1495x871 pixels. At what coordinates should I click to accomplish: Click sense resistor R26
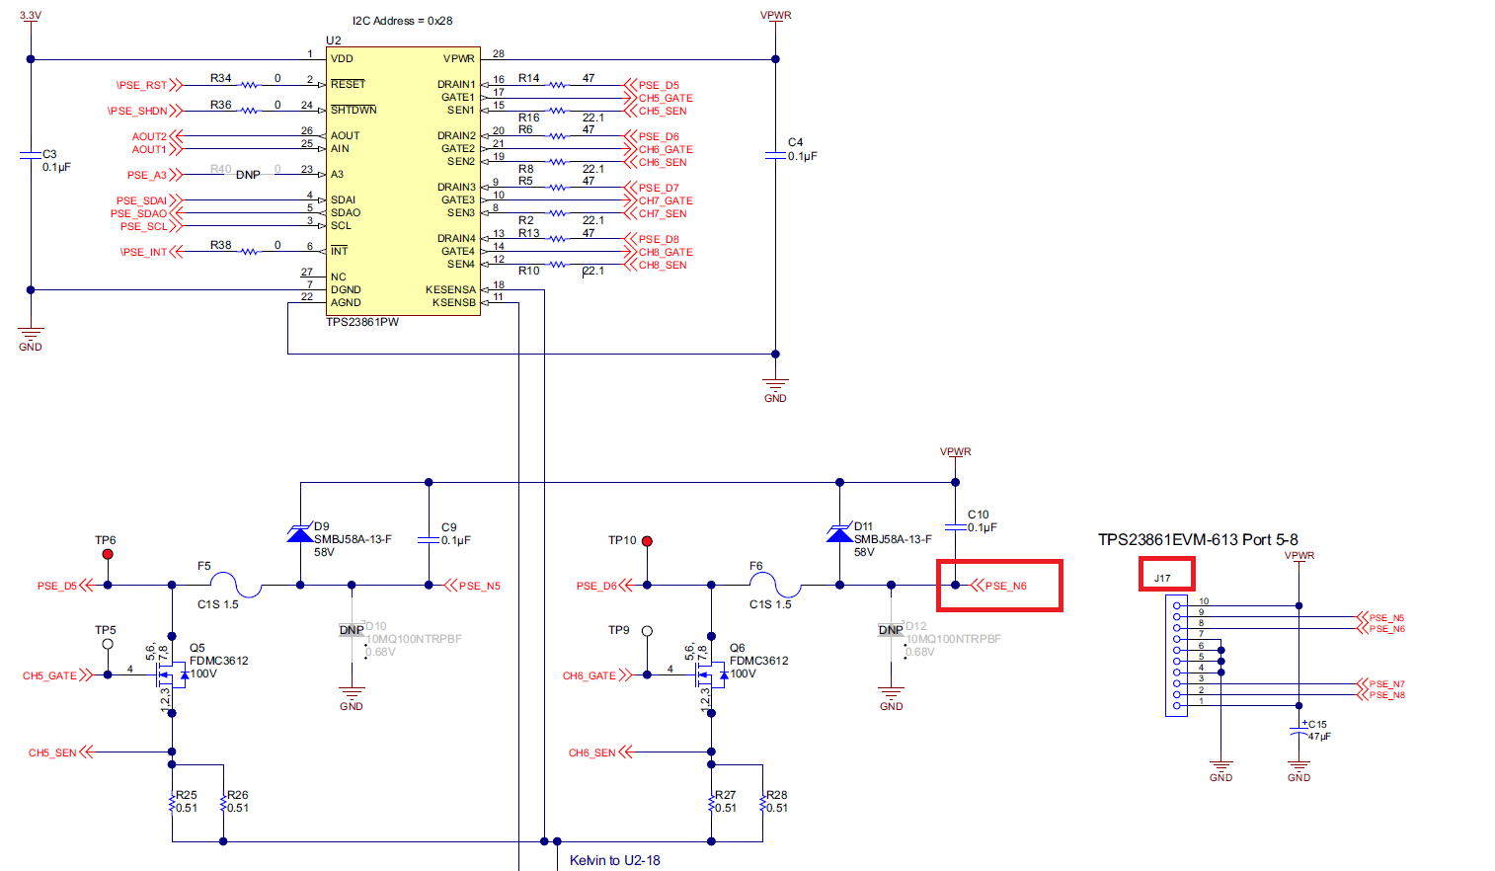coord(223,804)
